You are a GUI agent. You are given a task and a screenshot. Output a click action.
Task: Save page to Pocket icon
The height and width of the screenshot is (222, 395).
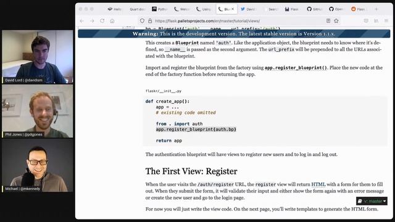366,21
